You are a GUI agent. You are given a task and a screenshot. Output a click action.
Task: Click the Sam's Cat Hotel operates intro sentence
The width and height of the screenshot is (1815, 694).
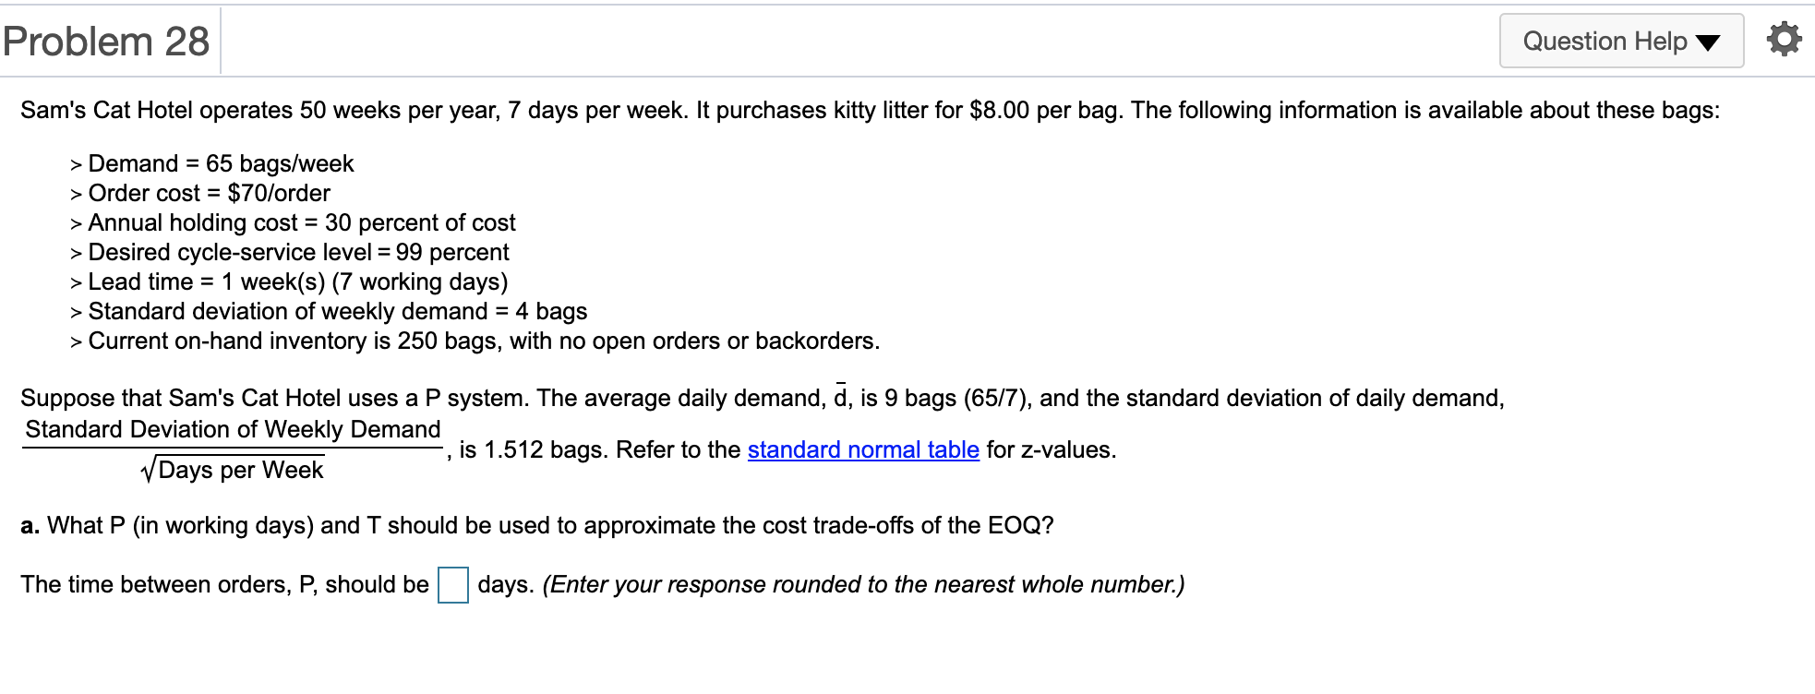click(x=870, y=110)
